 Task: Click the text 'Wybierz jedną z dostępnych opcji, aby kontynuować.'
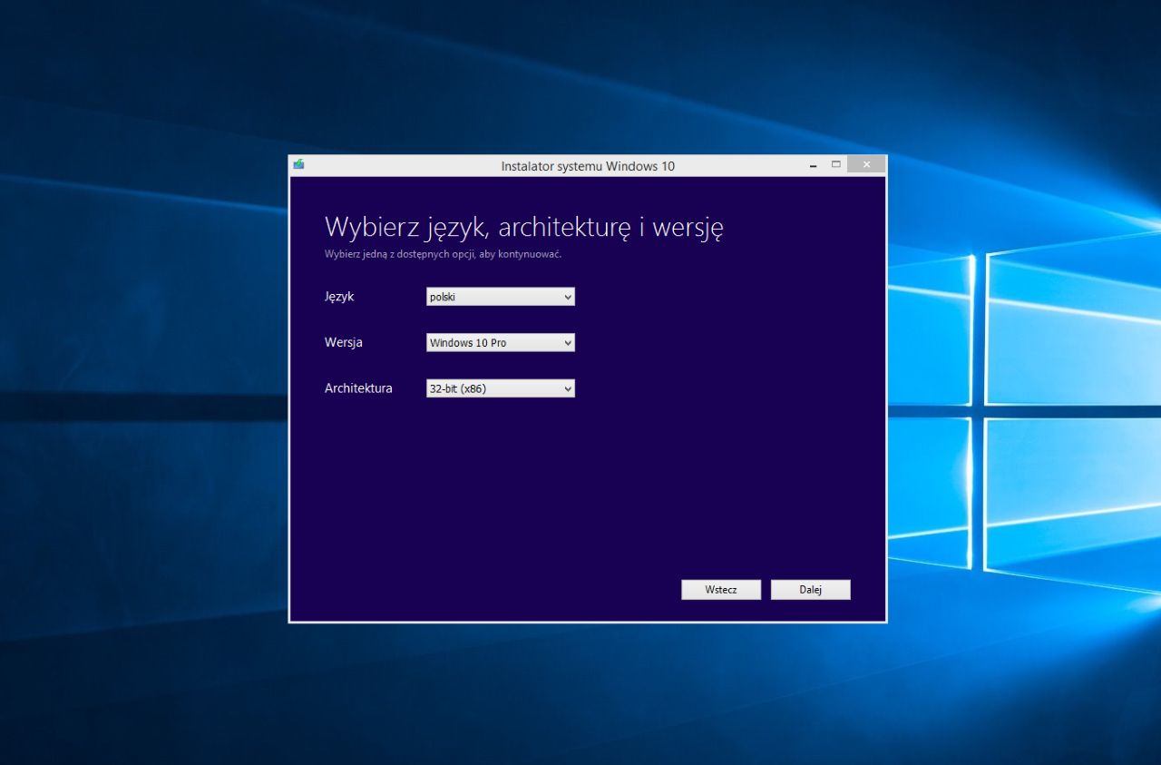(444, 254)
